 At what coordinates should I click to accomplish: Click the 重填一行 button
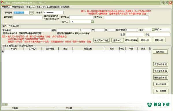(117, 40)
